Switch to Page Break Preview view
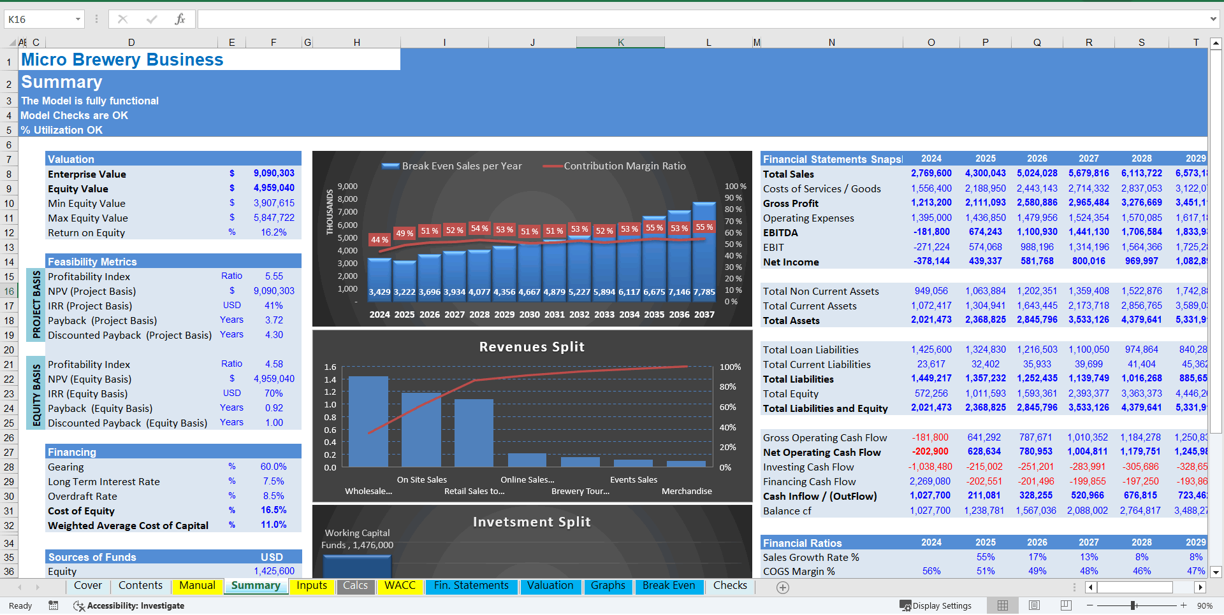1224x615 pixels. tap(1066, 605)
